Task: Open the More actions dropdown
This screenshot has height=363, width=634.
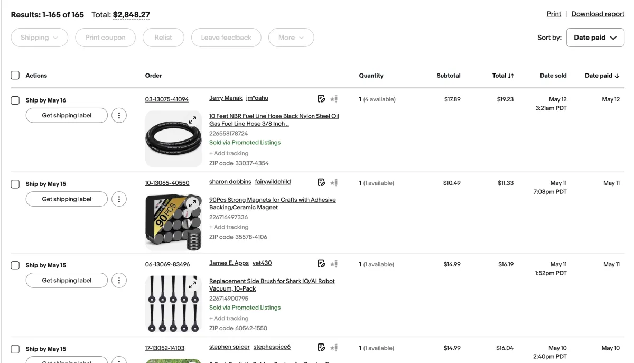Action: [x=291, y=38]
